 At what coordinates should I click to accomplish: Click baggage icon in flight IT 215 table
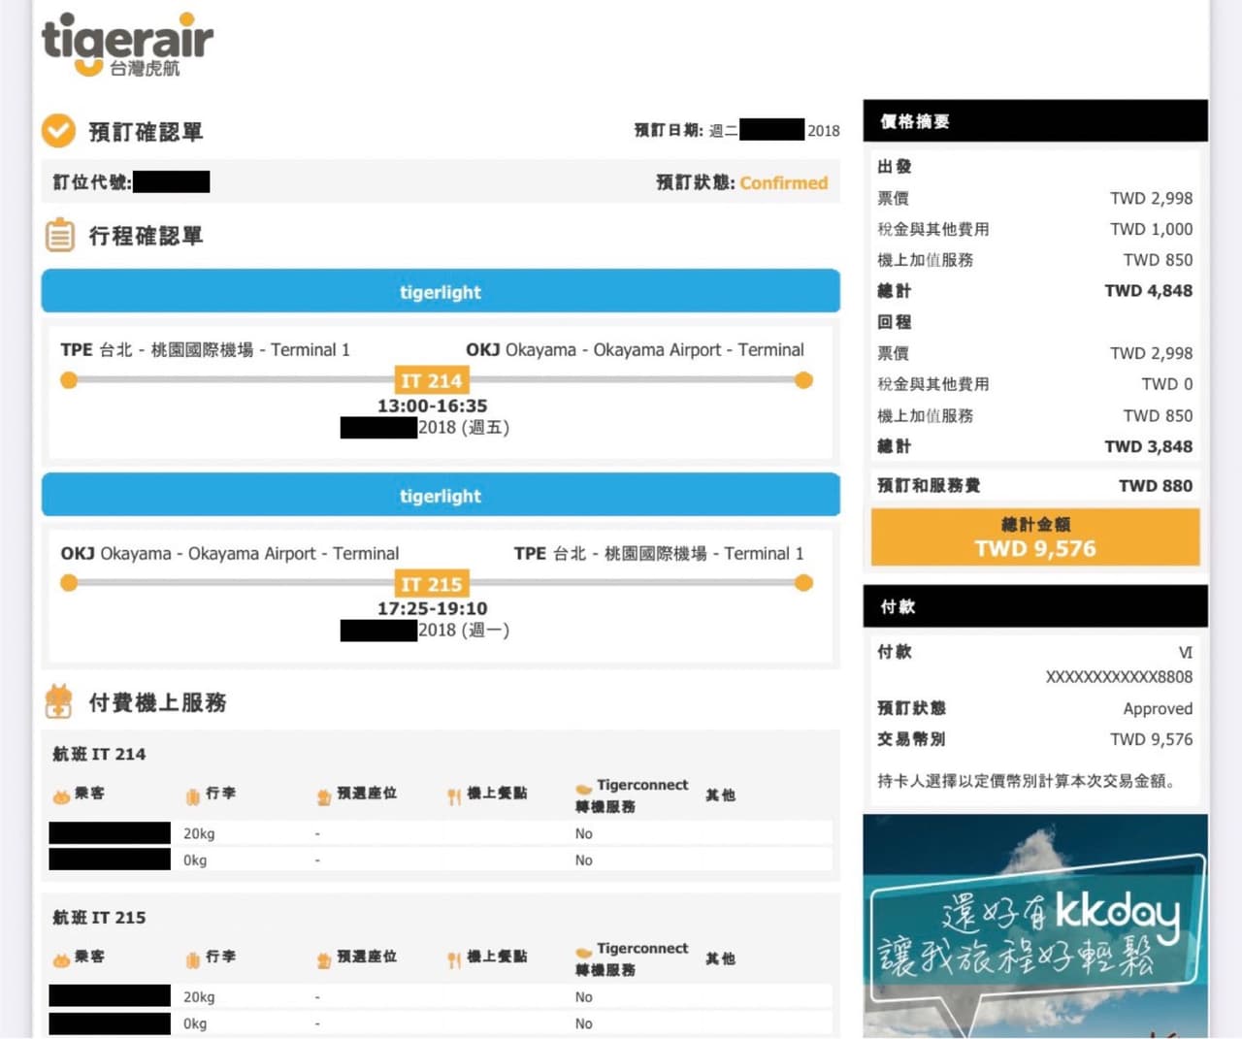(x=193, y=960)
